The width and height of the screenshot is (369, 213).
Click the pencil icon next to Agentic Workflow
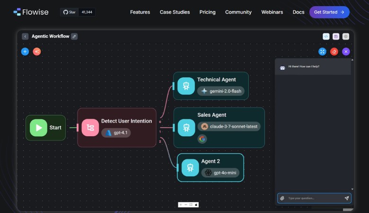coord(74,36)
